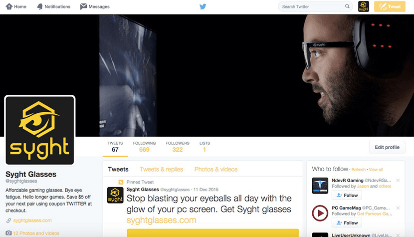Select the Tweets timeline tab
The image size is (414, 237).
(118, 169)
